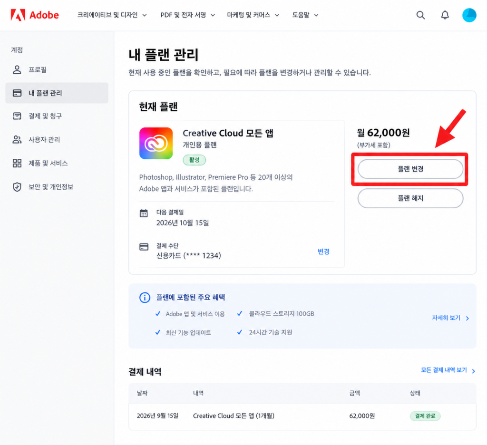The image size is (487, 445).
Task: Click the chevron beside 자세히 보기
Action: click(x=468, y=319)
